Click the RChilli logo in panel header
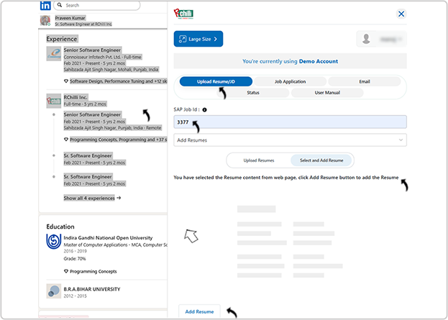 pyautogui.click(x=183, y=14)
